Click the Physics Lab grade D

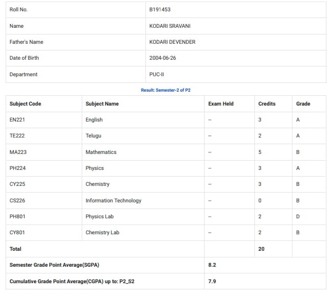pos(298,217)
